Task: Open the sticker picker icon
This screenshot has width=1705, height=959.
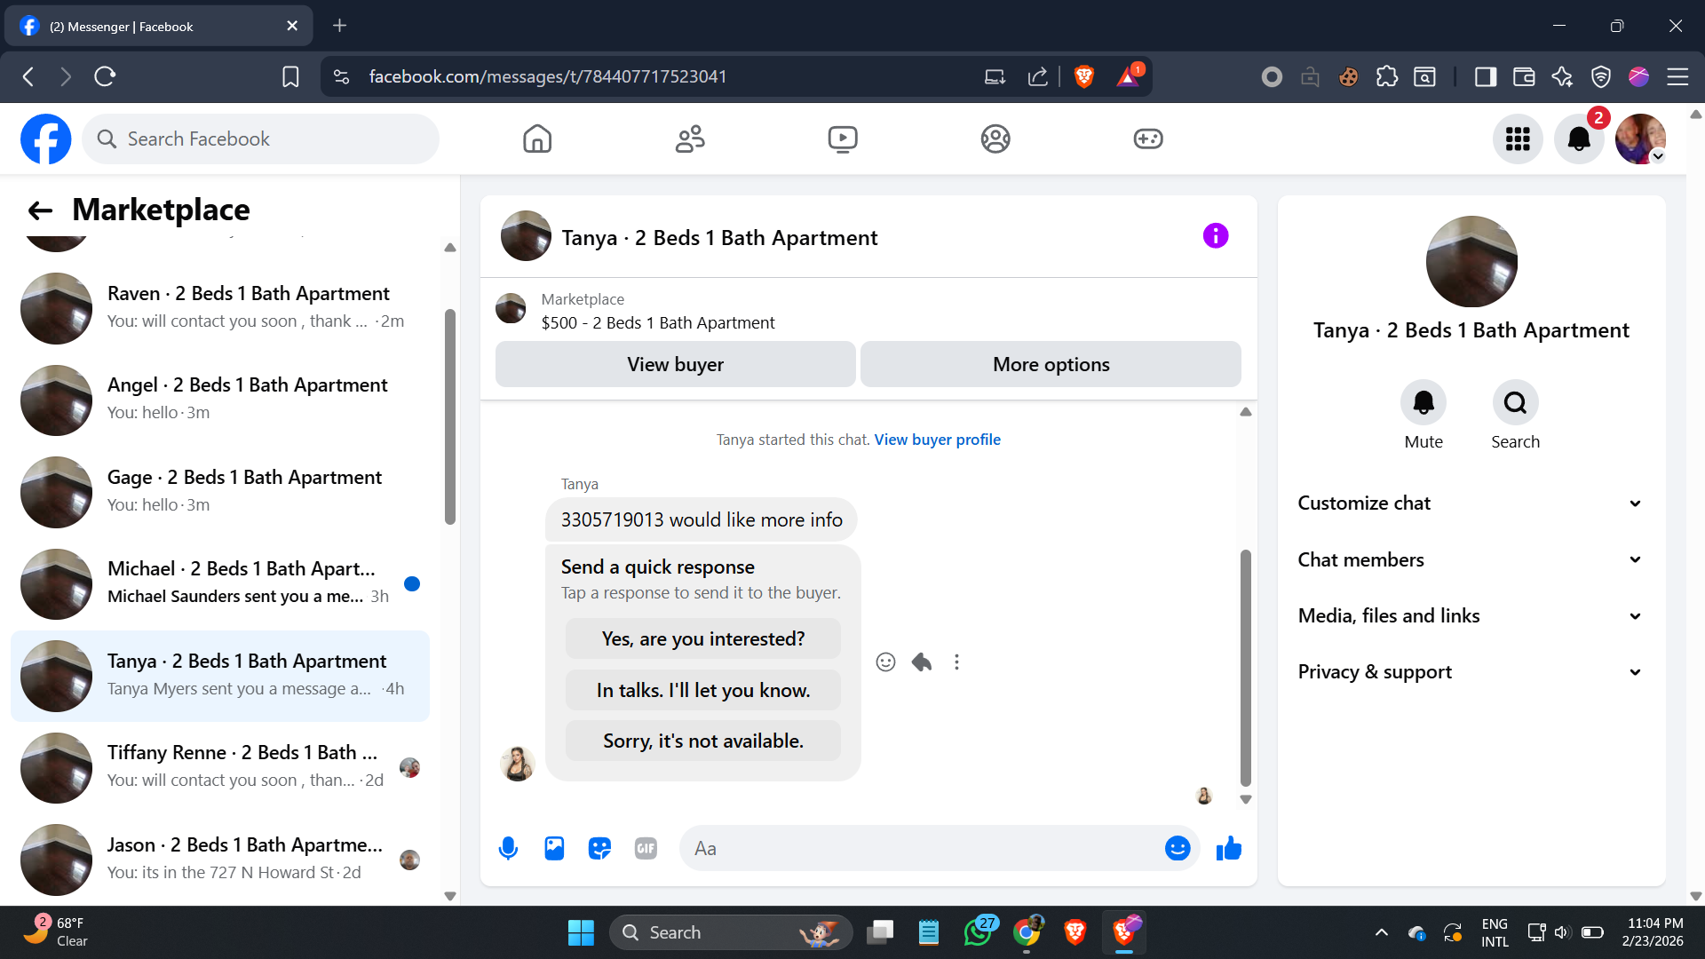Action: pos(600,849)
